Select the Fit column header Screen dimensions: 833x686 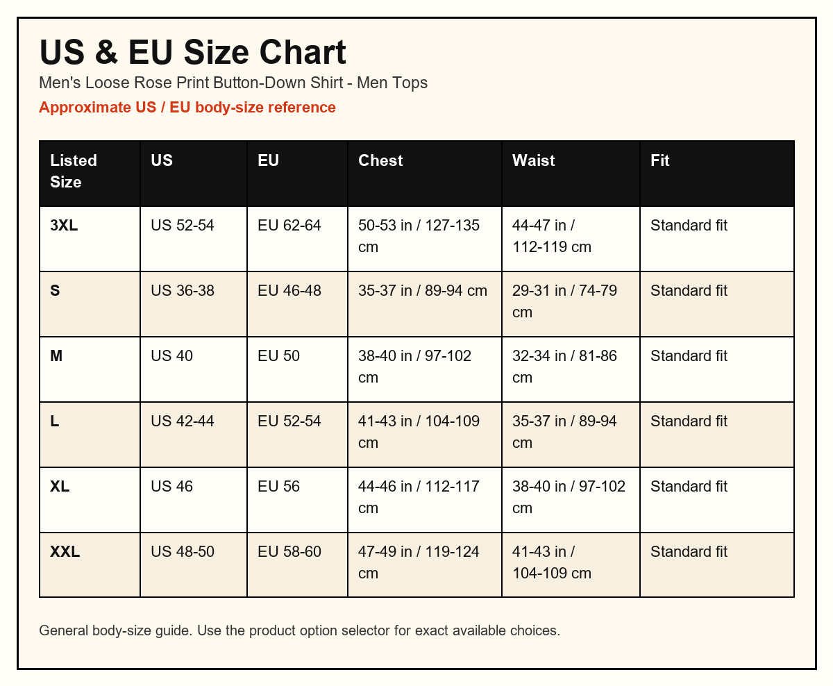point(717,174)
